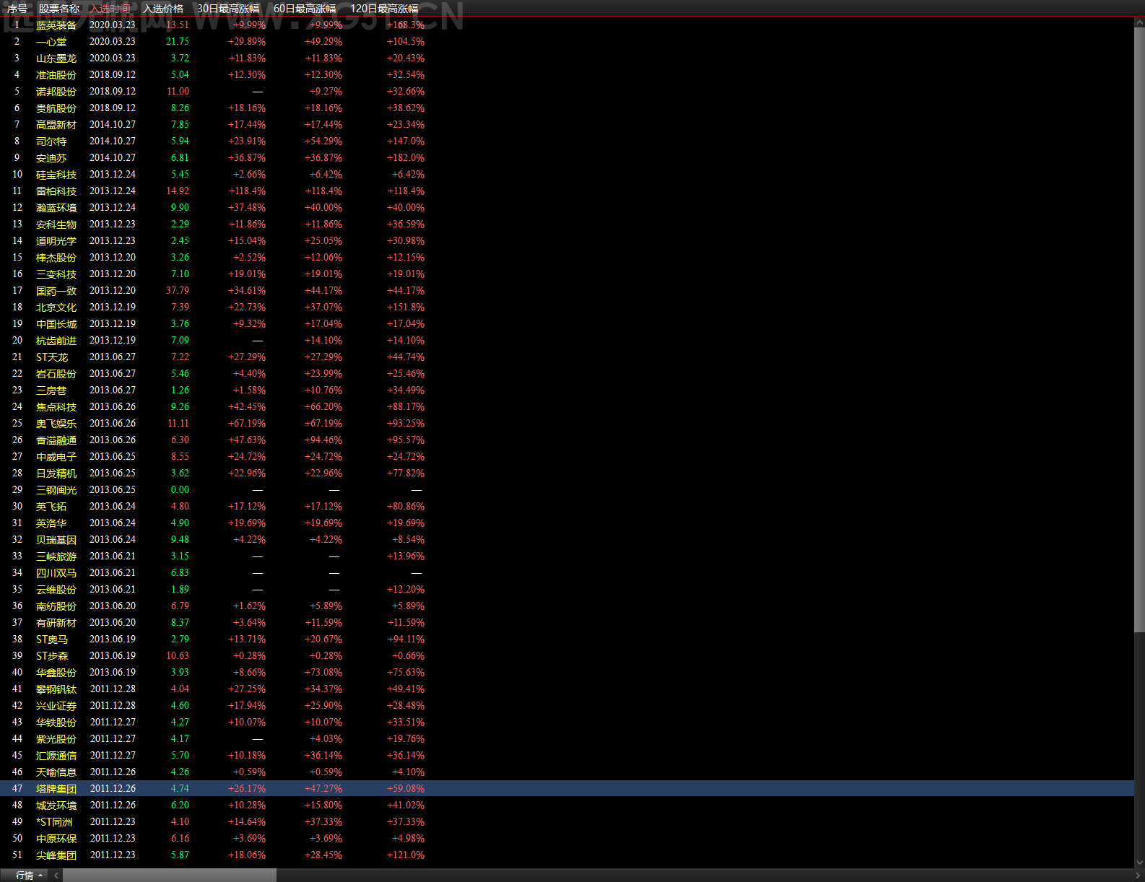Sort by the 序号 column header
Image resolution: width=1145 pixels, height=882 pixels.
point(17,9)
